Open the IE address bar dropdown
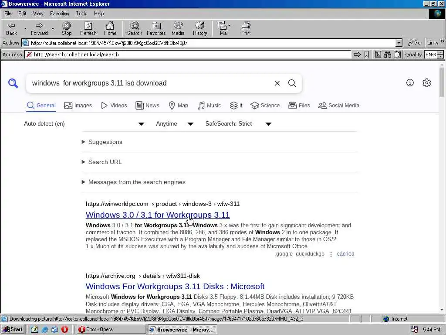Image resolution: width=446 pixels, height=335 pixels. (399, 43)
